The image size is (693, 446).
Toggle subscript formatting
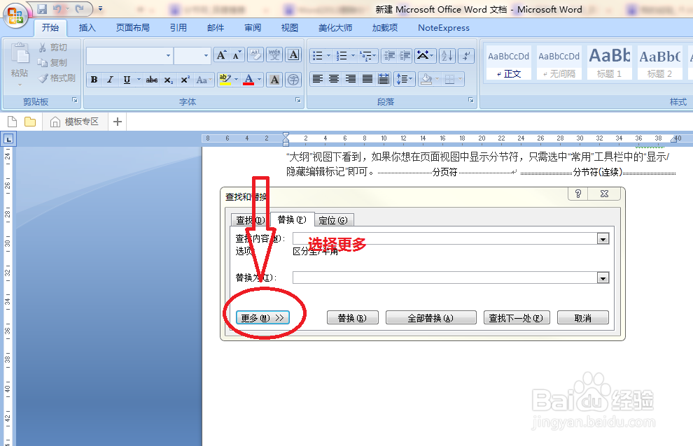pyautogui.click(x=169, y=80)
